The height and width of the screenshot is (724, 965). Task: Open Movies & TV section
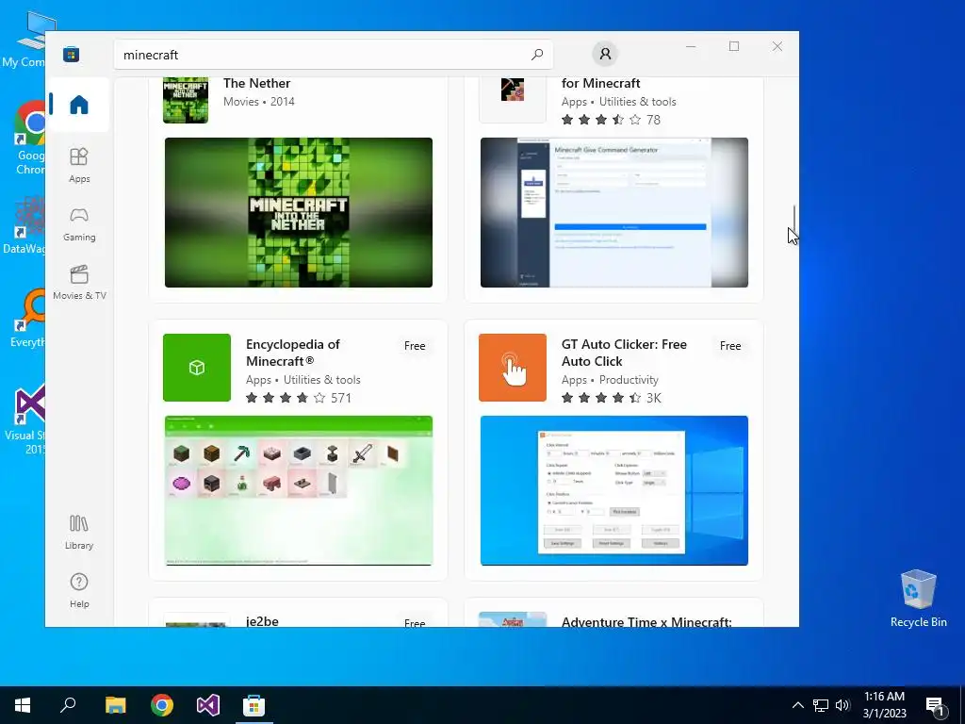[79, 283]
